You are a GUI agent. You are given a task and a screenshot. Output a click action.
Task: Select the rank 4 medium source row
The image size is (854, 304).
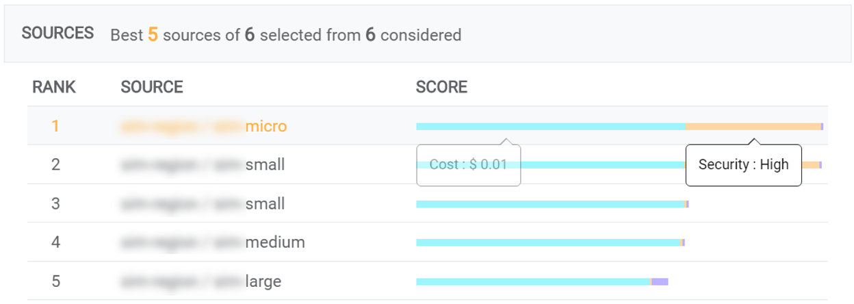tap(427, 242)
